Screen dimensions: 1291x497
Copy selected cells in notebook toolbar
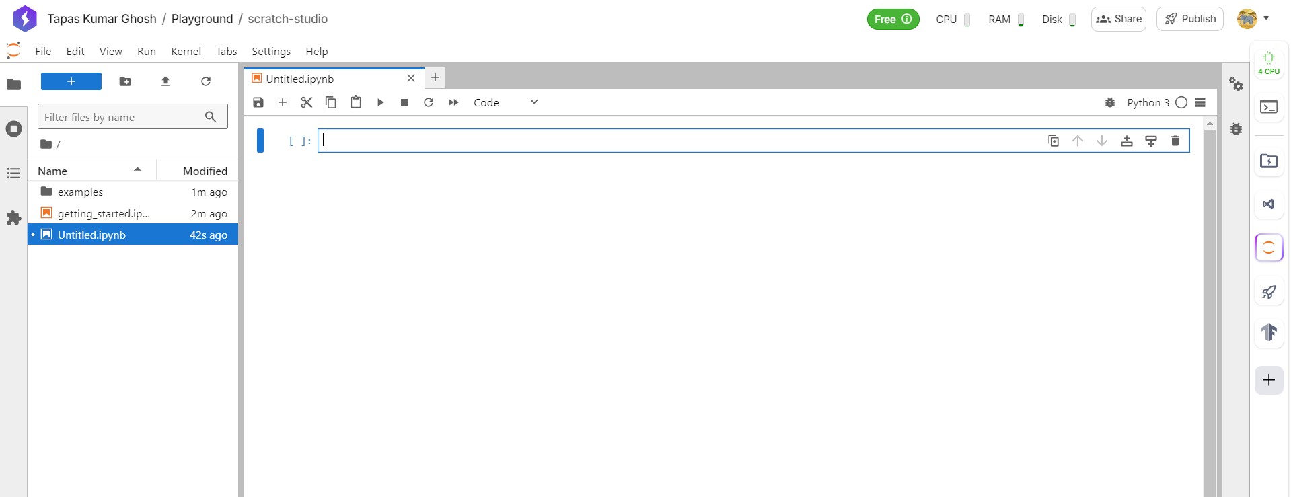click(331, 102)
